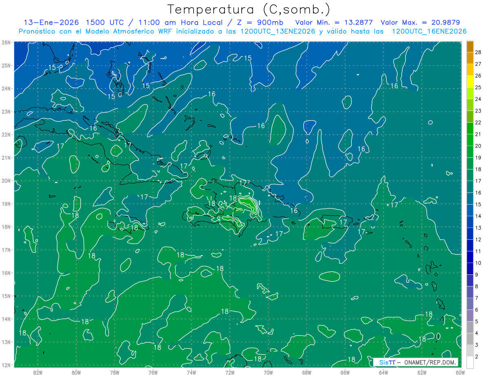Click the 20N latitude axis label
The width and height of the screenshot is (489, 378).
click(6, 181)
